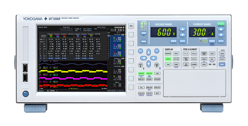Open the INTEG integration key
248x126 pixels.
click(x=204, y=65)
